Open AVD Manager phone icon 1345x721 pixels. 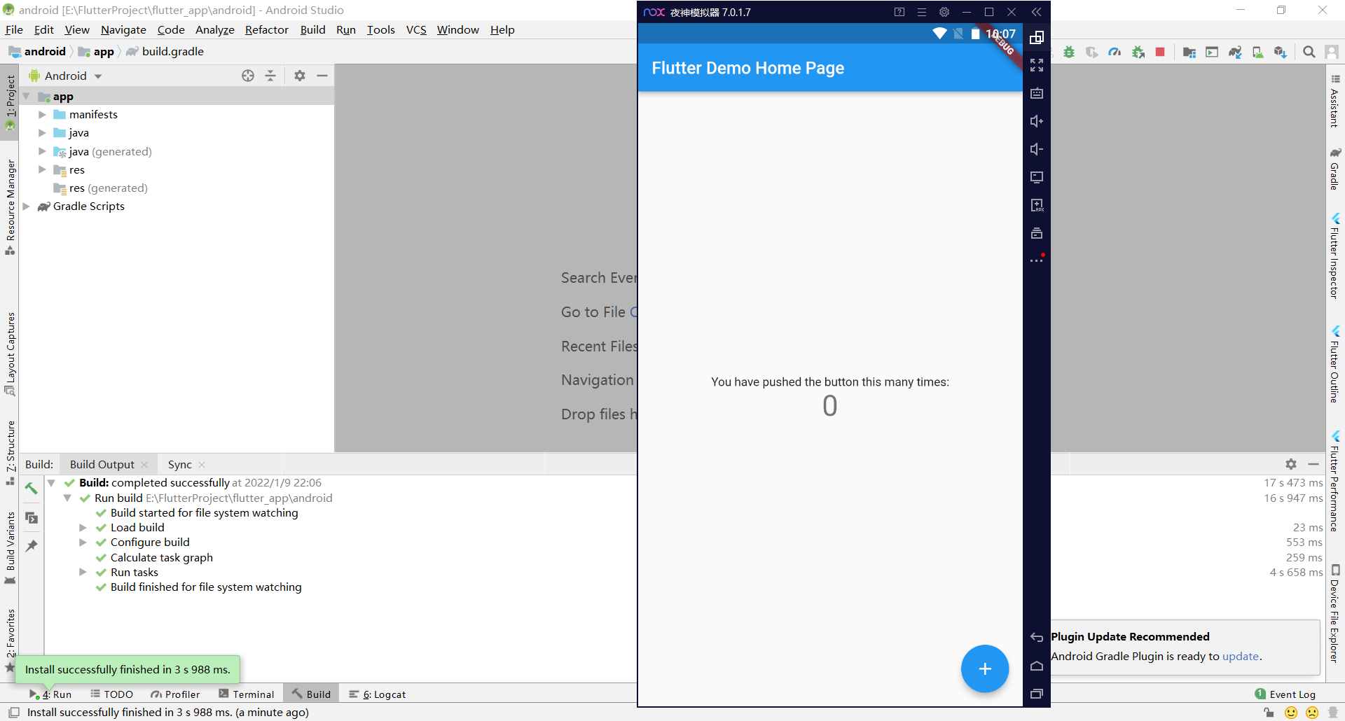1258,52
